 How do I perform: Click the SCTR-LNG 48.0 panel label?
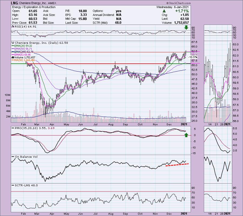click(26, 185)
